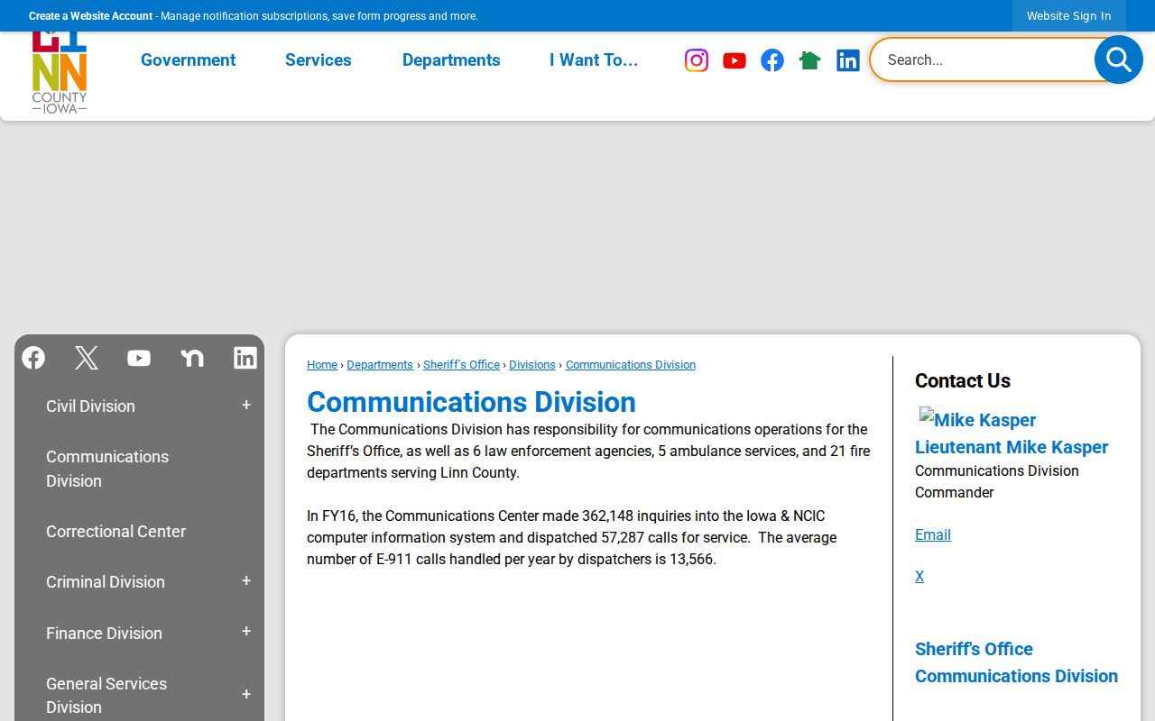
Task: Open the Nextdoor house icon in header
Action: [810, 60]
